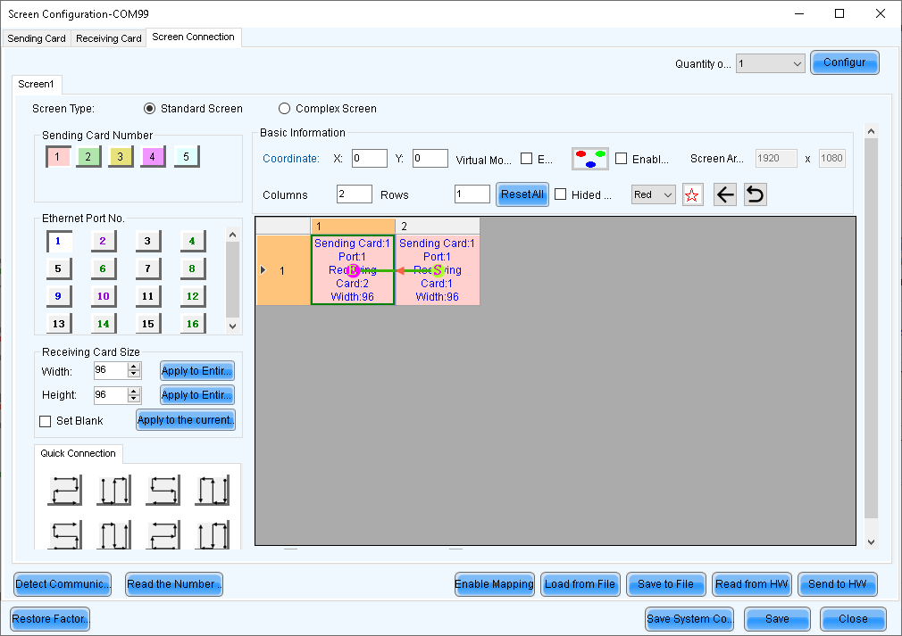Click the left arrow icon beside the star

pyautogui.click(x=724, y=194)
